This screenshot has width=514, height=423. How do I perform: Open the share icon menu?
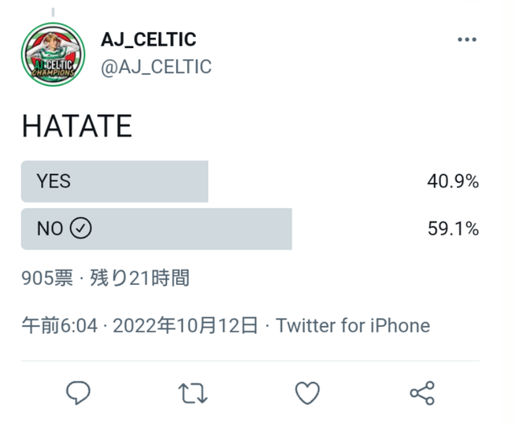[422, 392]
